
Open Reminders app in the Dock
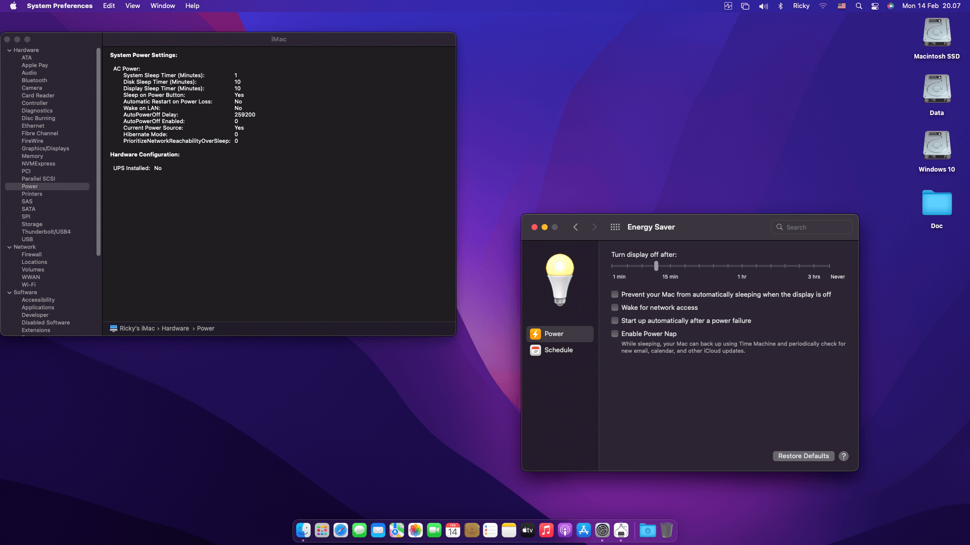tap(490, 530)
